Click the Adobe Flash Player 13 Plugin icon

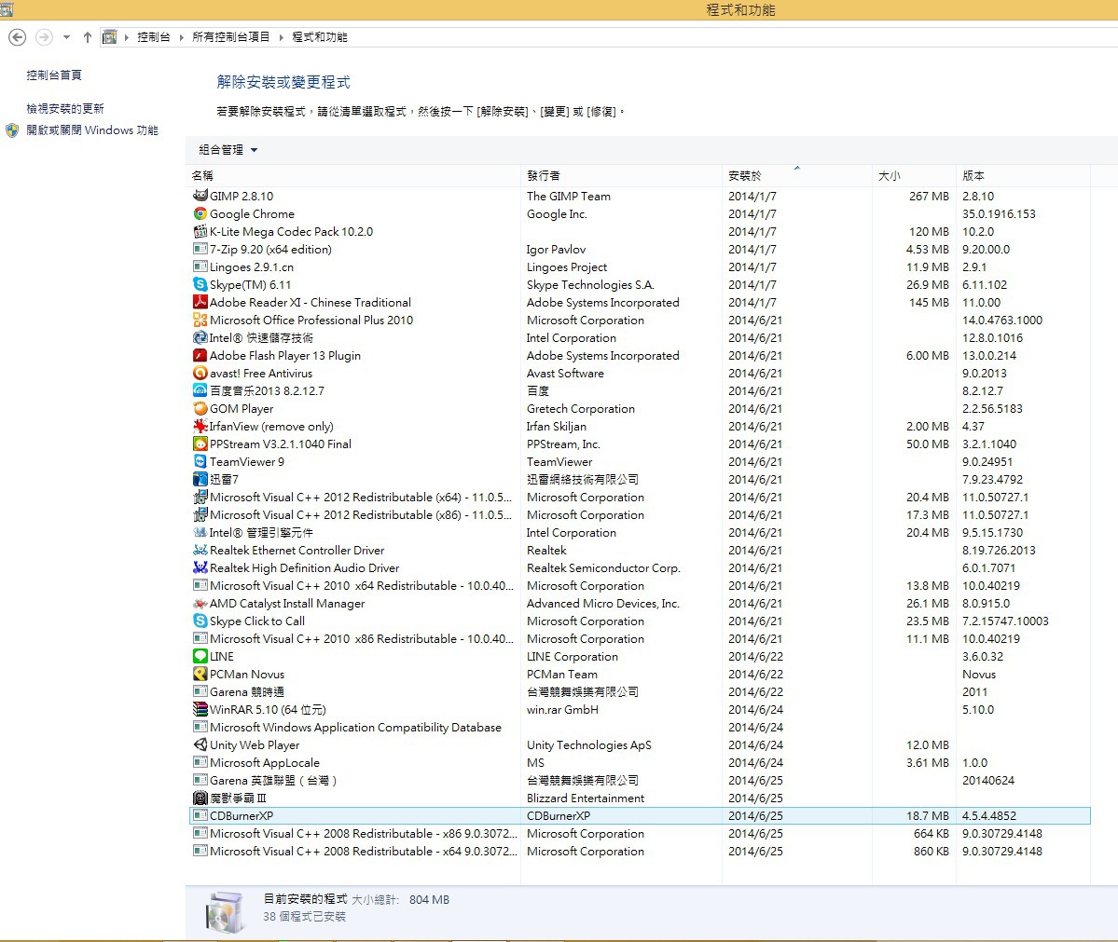(x=200, y=355)
